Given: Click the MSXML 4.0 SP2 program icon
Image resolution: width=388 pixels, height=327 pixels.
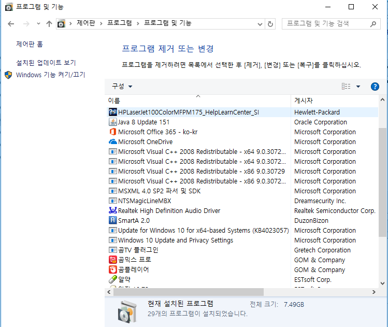Looking at the screenshot, I should coord(113,191).
